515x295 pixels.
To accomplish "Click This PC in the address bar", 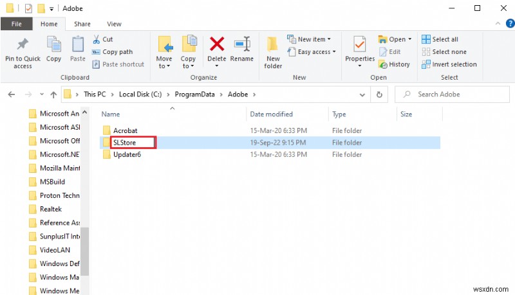I will point(95,94).
